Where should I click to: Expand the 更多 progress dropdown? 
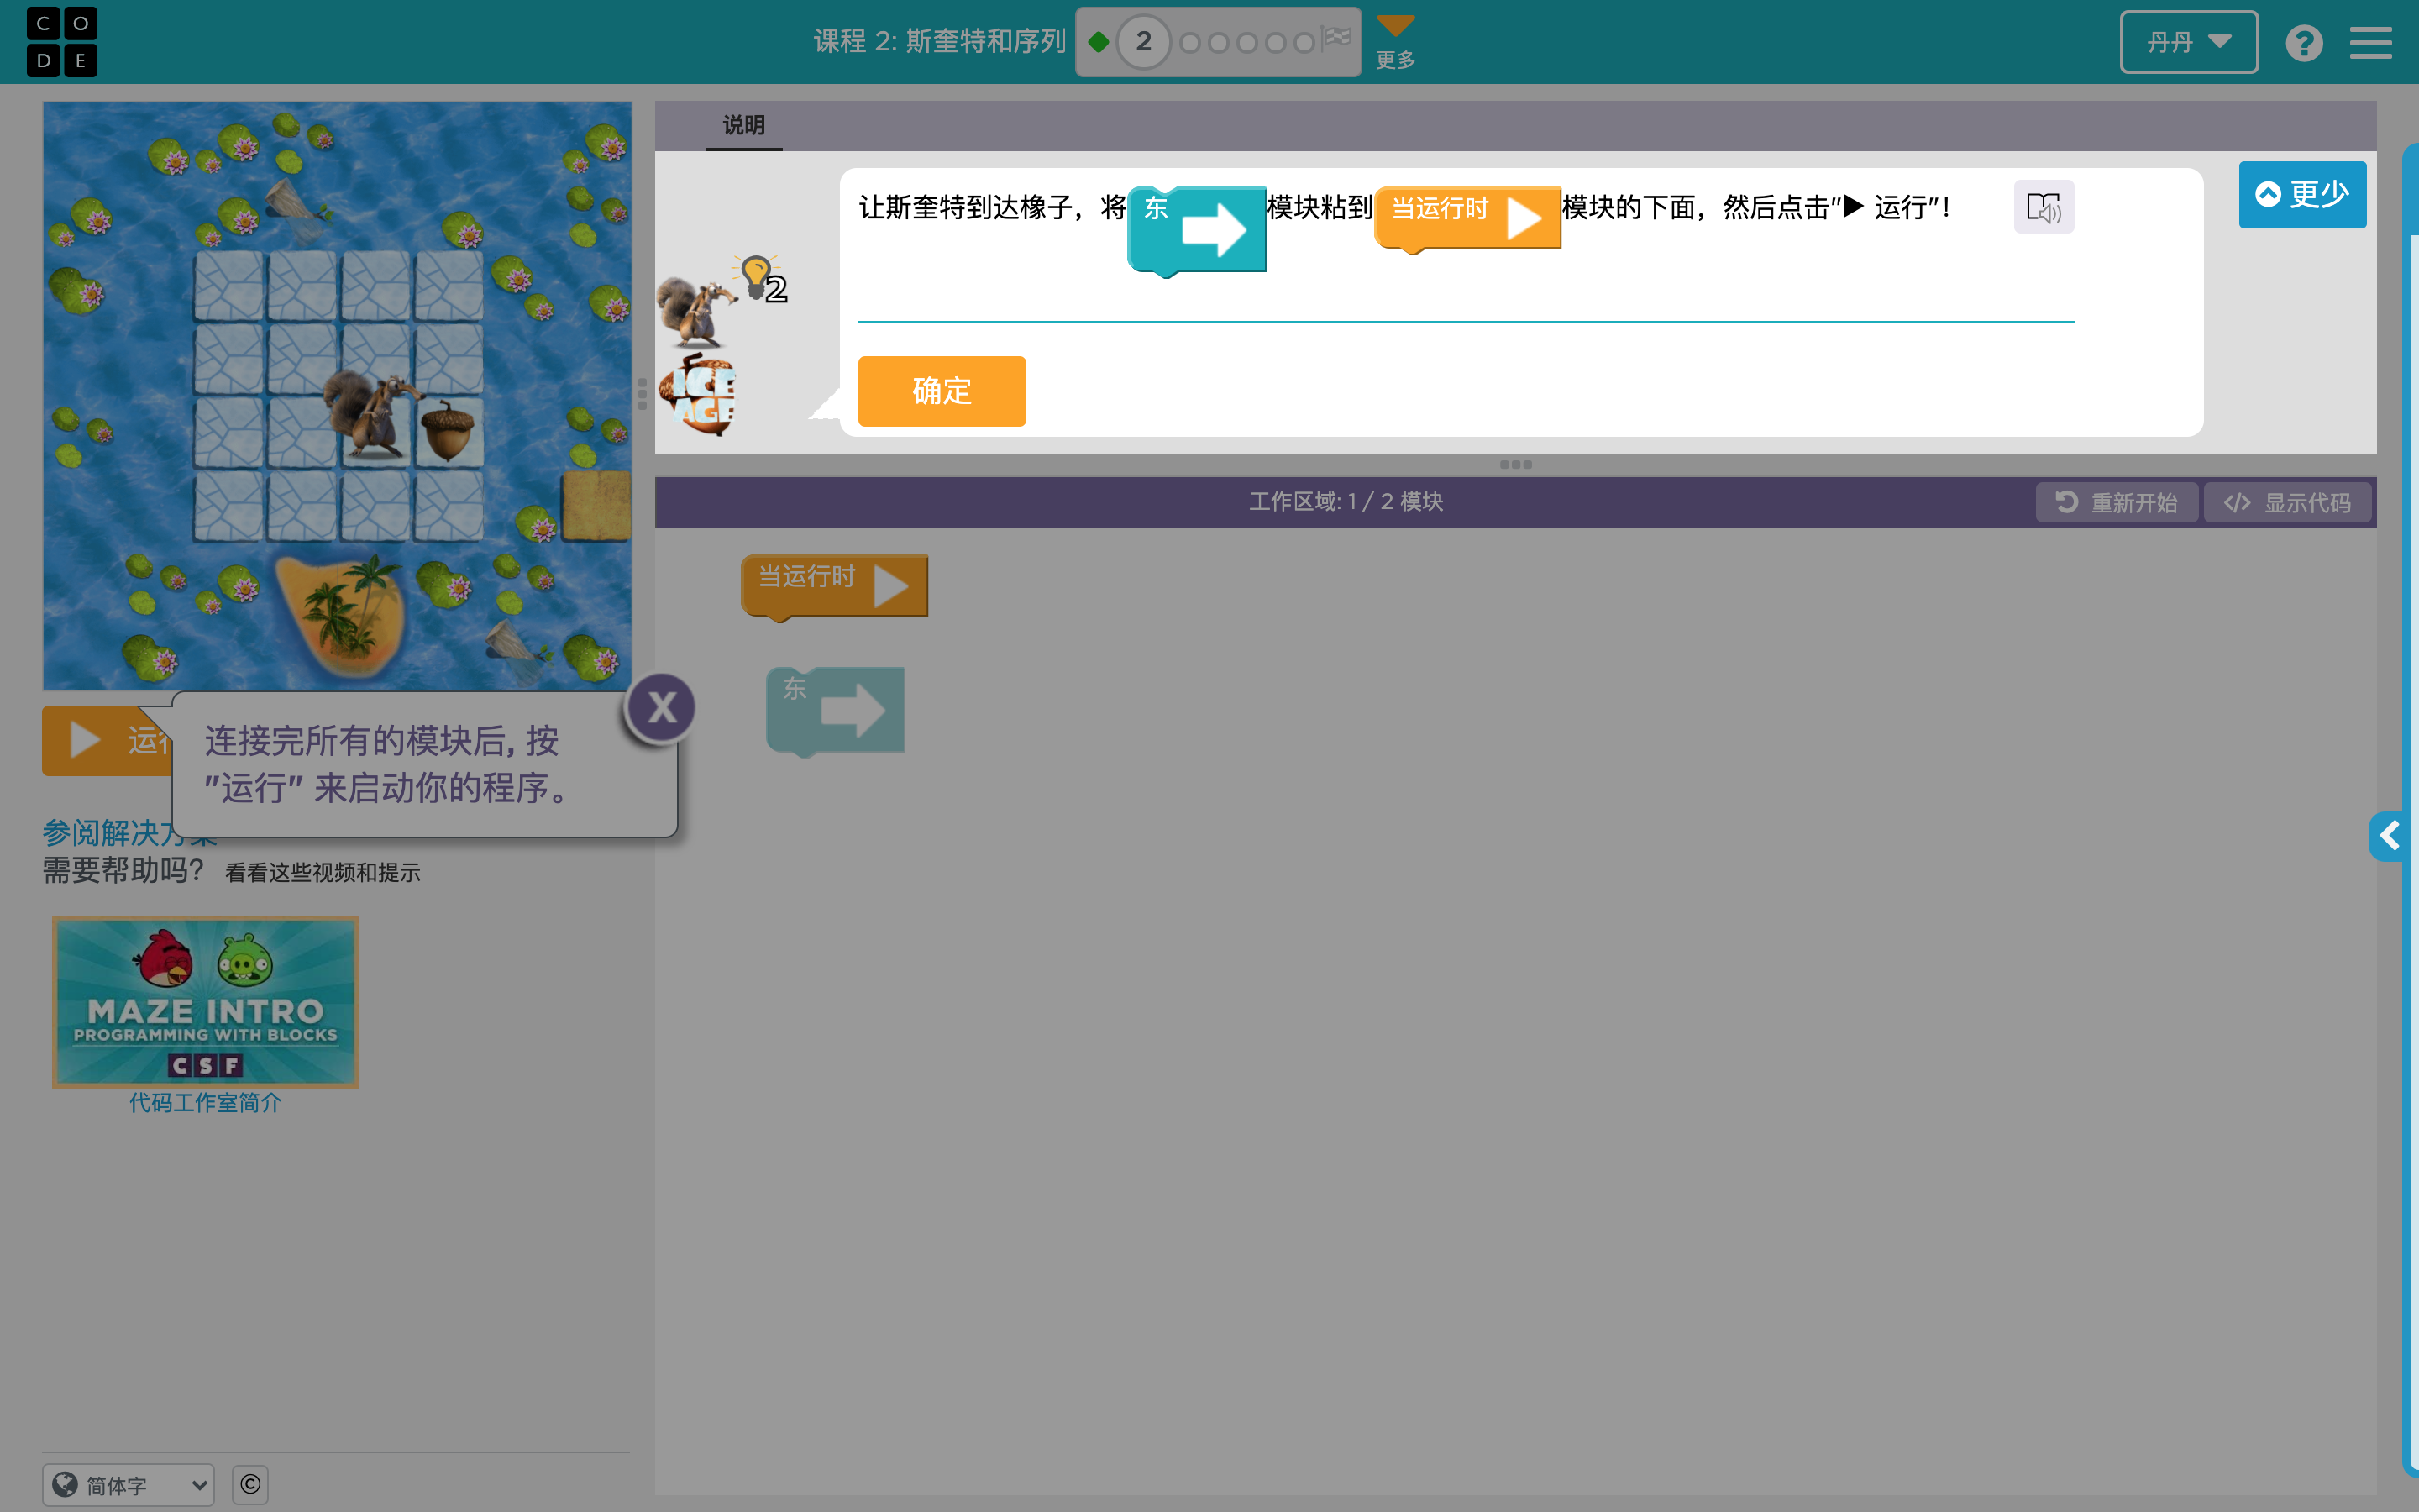1395,42
